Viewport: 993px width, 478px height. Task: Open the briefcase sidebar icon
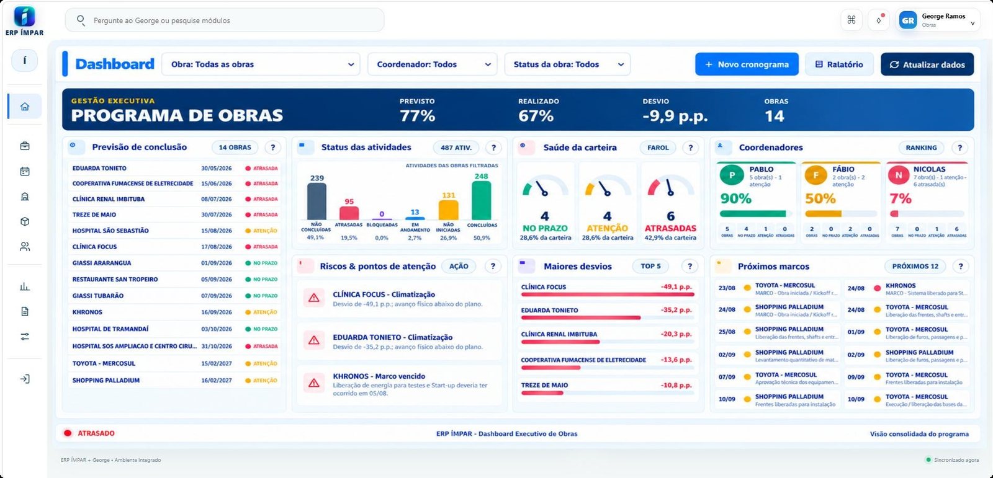coord(25,146)
